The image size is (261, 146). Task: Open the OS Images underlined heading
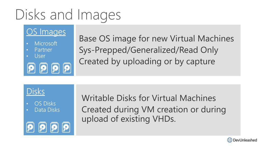(x=46, y=32)
